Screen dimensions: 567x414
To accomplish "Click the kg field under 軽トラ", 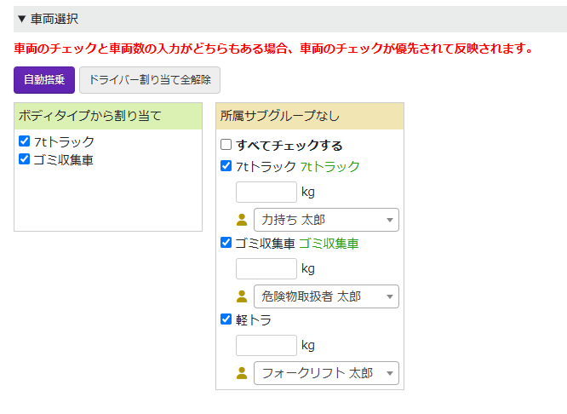I will click(266, 346).
